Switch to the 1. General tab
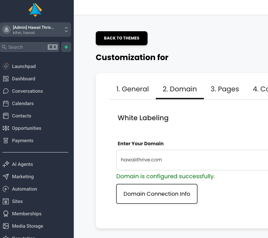 pos(132,89)
